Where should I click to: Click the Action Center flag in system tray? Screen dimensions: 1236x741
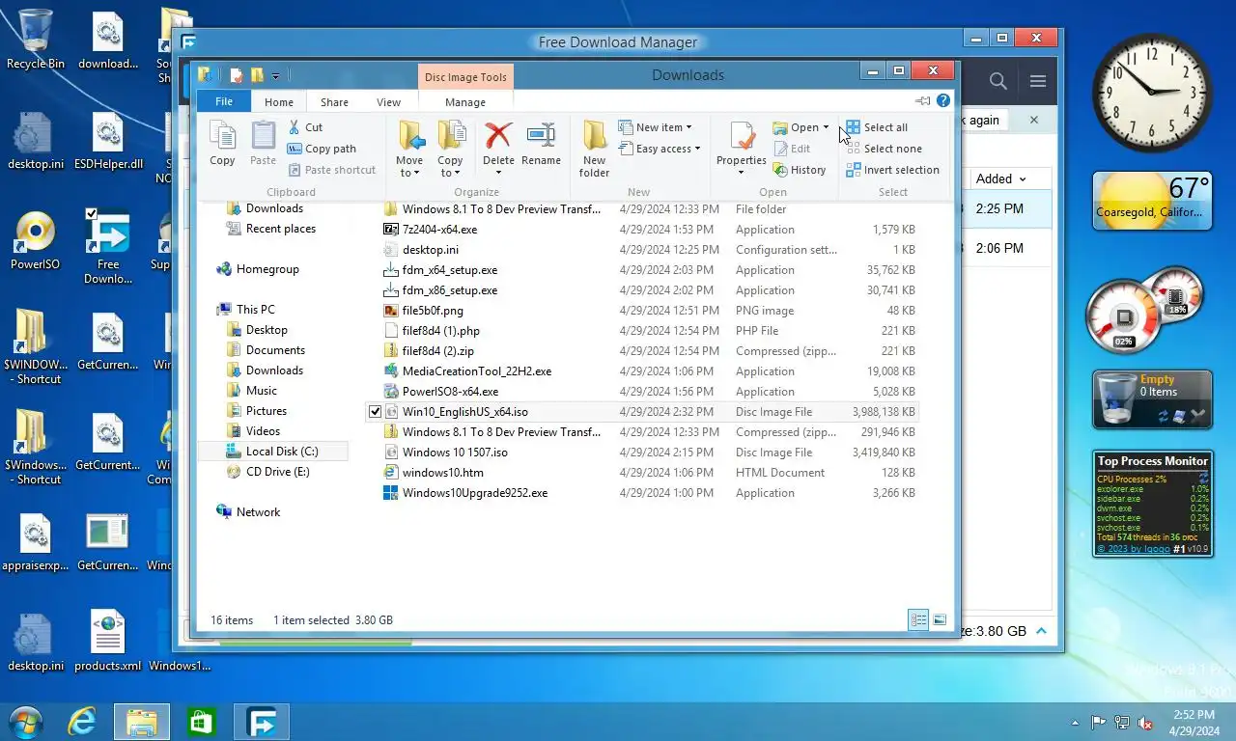[1098, 723]
